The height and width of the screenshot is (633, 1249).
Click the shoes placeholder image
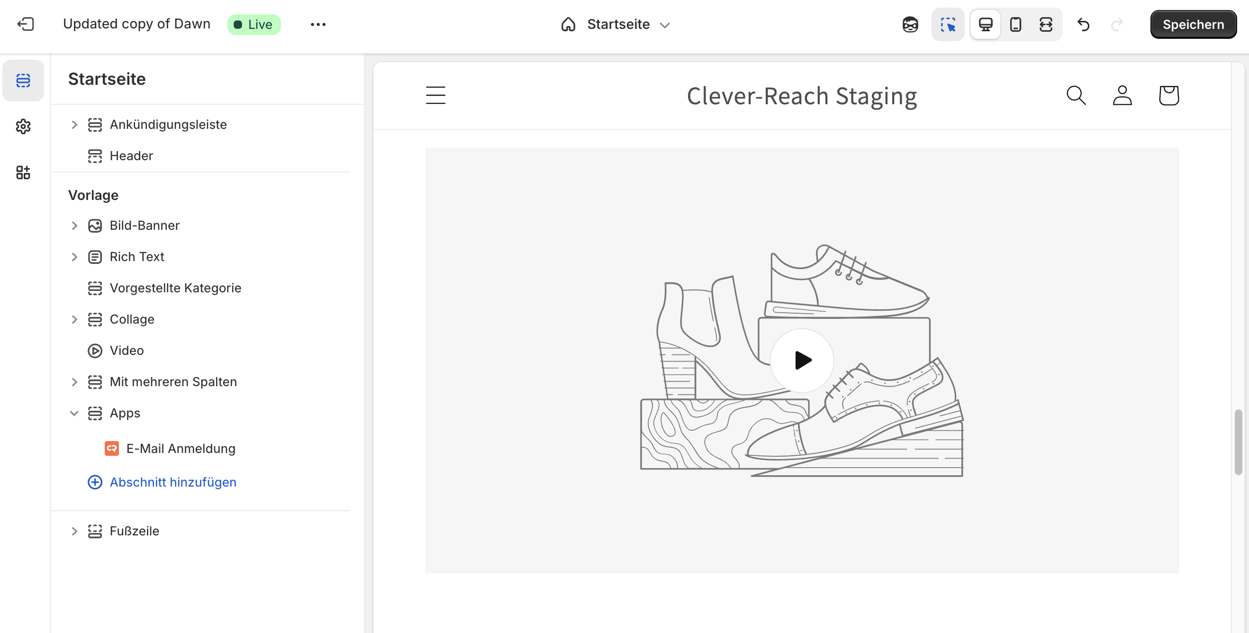(802, 361)
